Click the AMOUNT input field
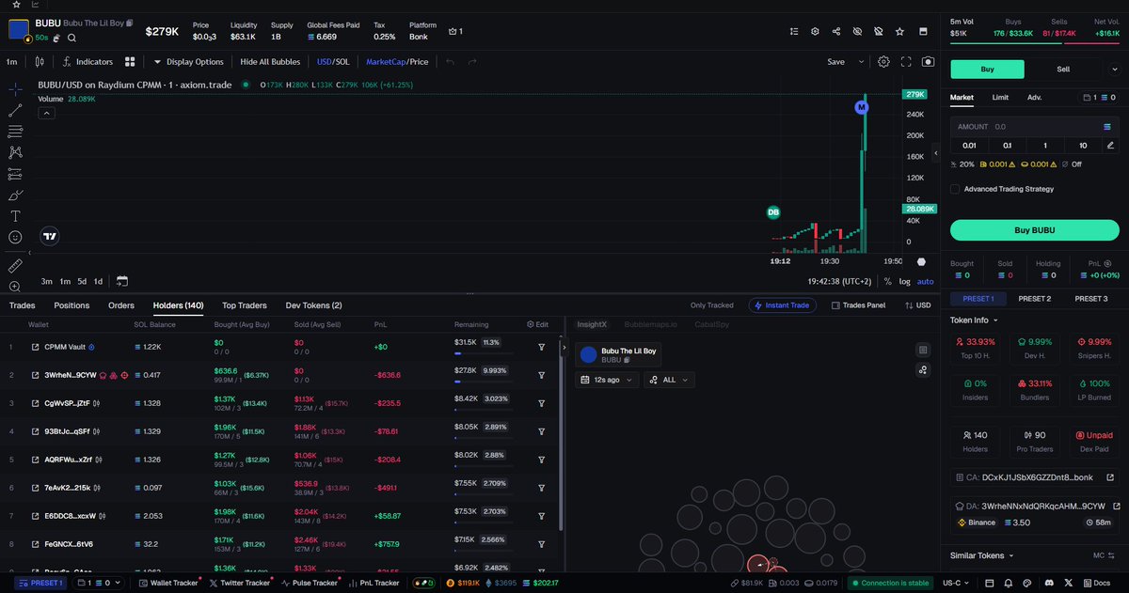Screen dimensions: 1129x593 pyautogui.click(x=1034, y=126)
